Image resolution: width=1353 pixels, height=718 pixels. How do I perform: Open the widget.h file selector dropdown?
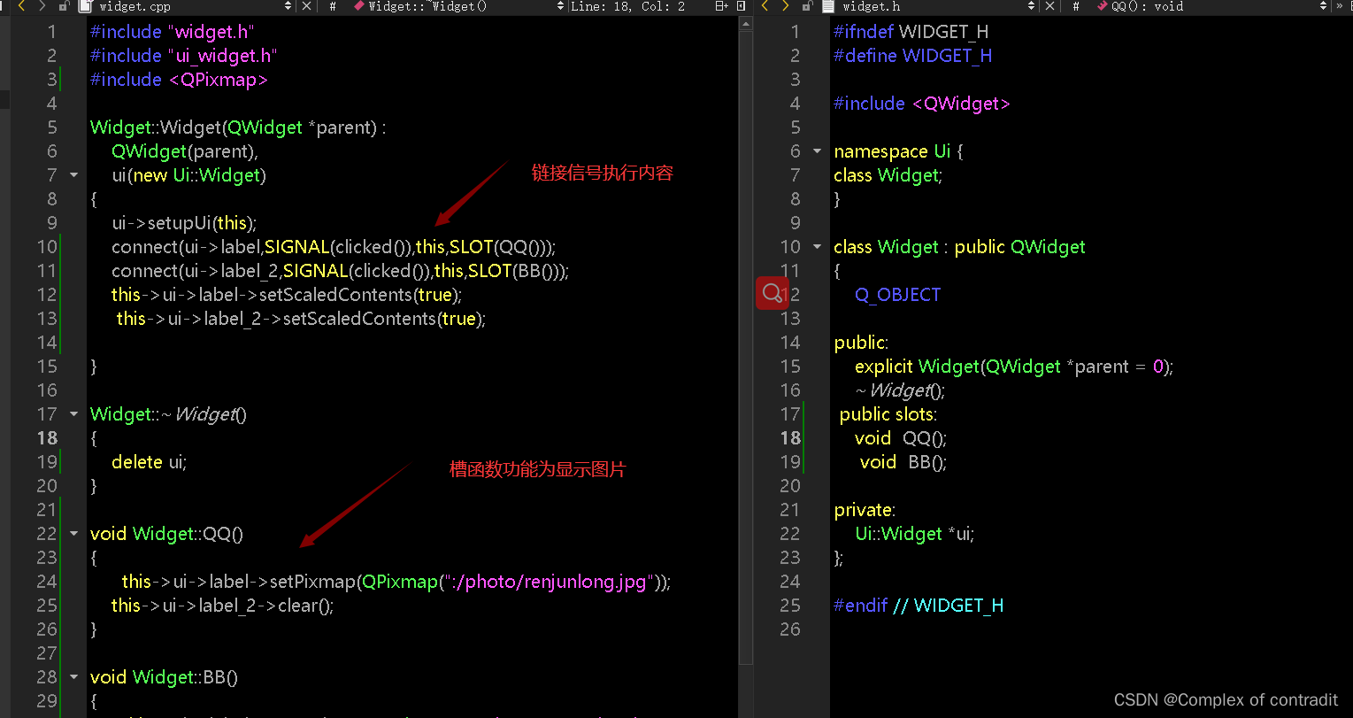[x=1031, y=5]
